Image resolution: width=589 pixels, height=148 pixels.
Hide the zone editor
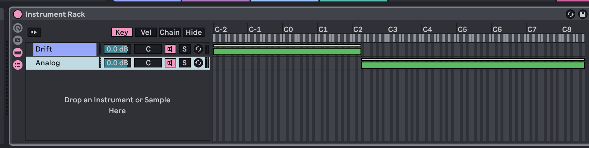(x=194, y=32)
